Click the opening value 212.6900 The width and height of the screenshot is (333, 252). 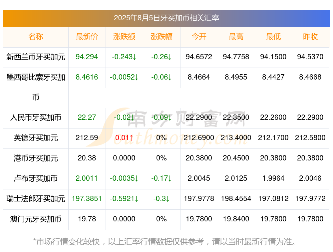point(199,138)
